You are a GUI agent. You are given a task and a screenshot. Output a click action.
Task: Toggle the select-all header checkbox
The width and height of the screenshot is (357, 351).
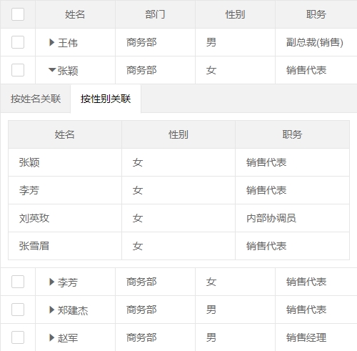click(18, 14)
